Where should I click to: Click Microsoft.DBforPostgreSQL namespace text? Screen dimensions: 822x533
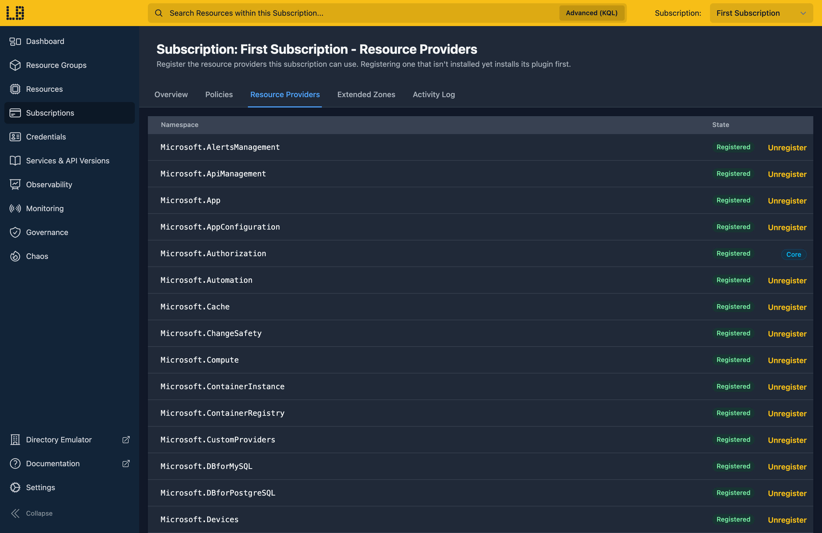point(218,493)
